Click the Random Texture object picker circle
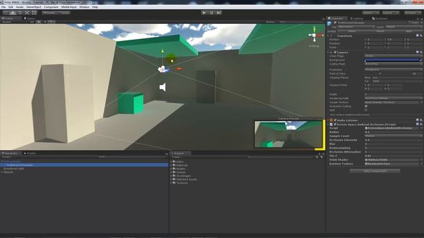 [x=421, y=163]
